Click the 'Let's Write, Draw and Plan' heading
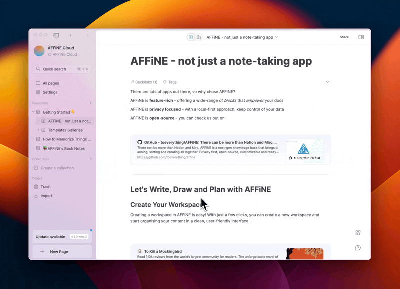Viewport: 400px width, 289px height. (x=201, y=189)
